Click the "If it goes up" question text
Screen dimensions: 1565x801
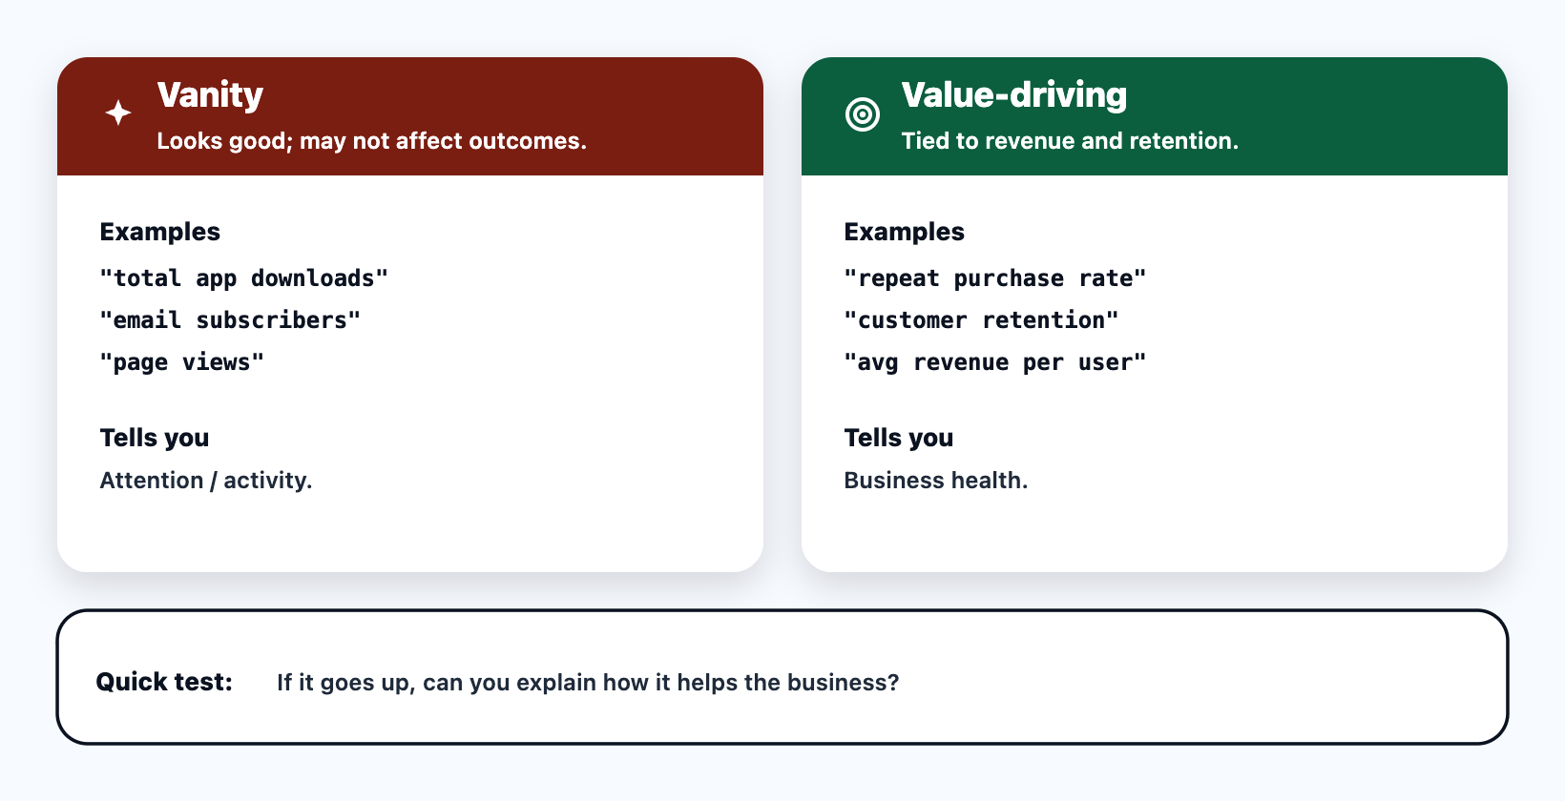pyautogui.click(x=588, y=683)
